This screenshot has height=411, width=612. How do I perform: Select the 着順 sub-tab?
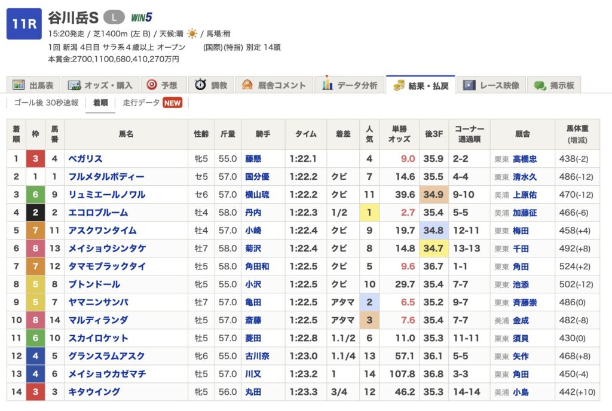(x=100, y=103)
